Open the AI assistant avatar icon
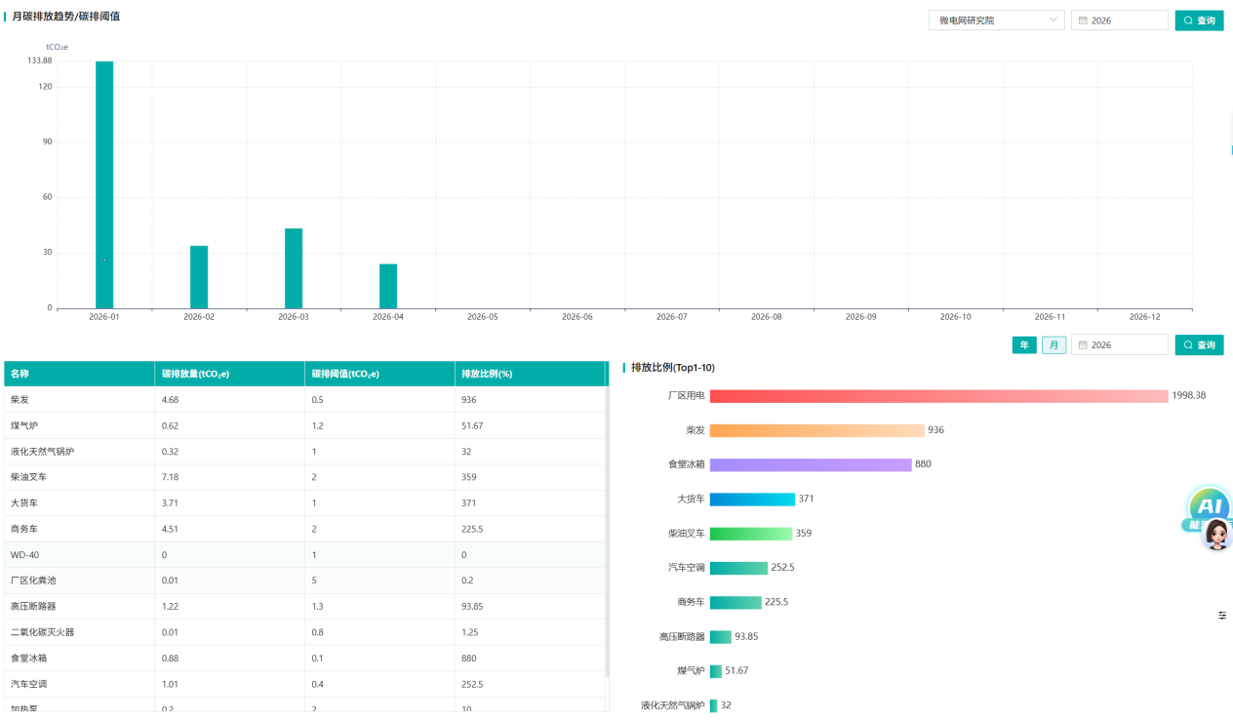 1211,519
